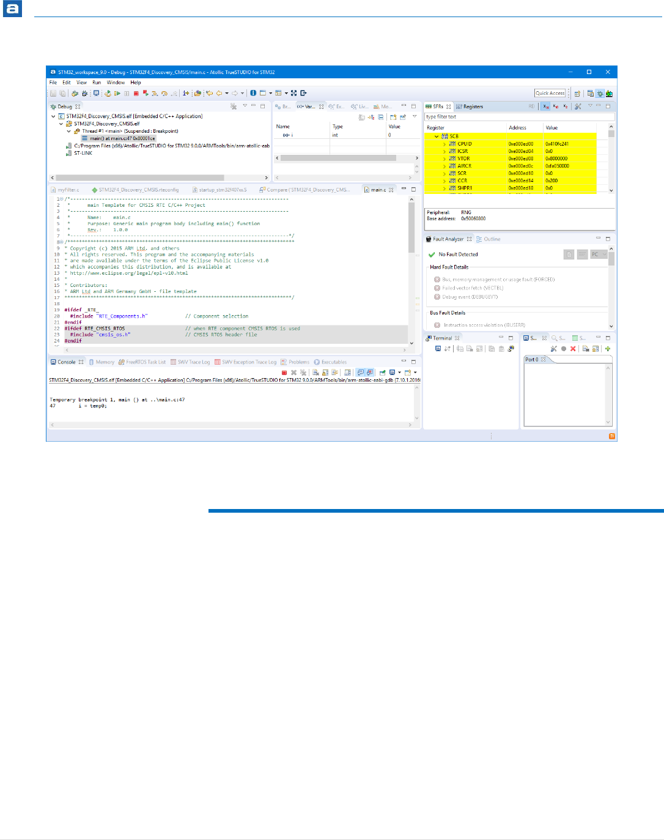Screen dimensions: 664x840
Task: Click the red Terminate toolbar icon
Action: point(136,93)
